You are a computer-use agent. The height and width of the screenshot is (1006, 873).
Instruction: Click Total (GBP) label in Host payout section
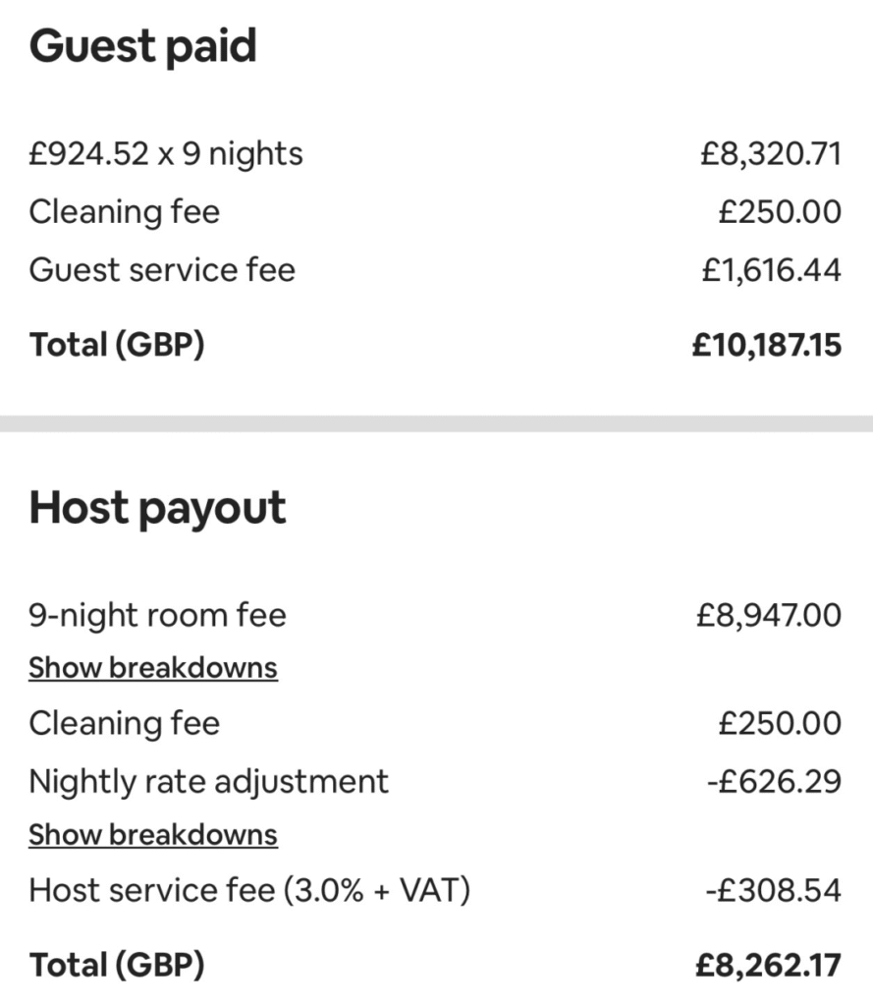click(x=117, y=965)
